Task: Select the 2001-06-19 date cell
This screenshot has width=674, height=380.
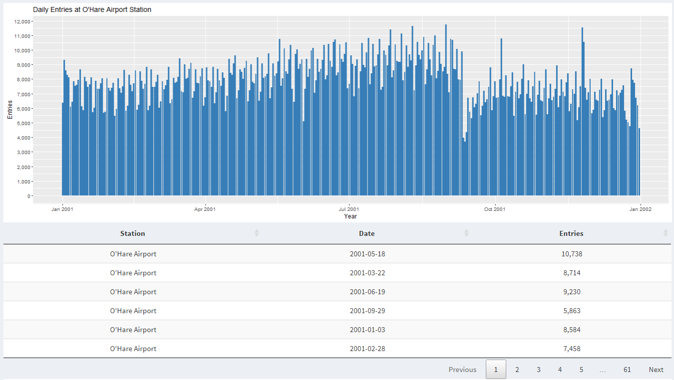Action: point(367,292)
